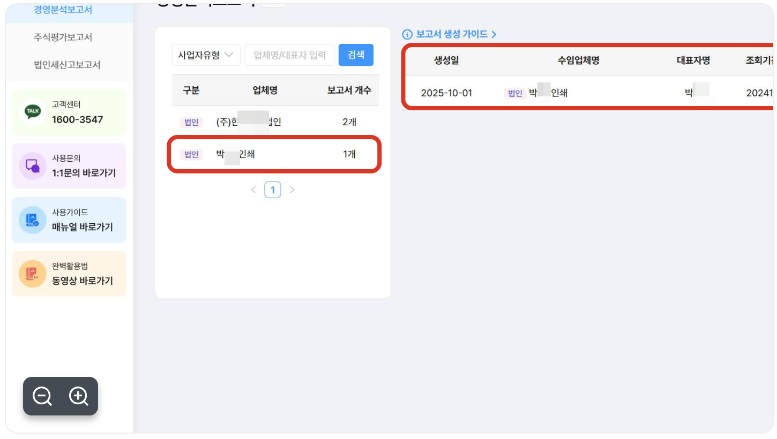The width and height of the screenshot is (777, 439).
Task: Focus the 업체명/대표자 입력 search field
Action: point(289,55)
